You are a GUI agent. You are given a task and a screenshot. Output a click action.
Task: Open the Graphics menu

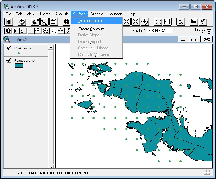click(98, 14)
